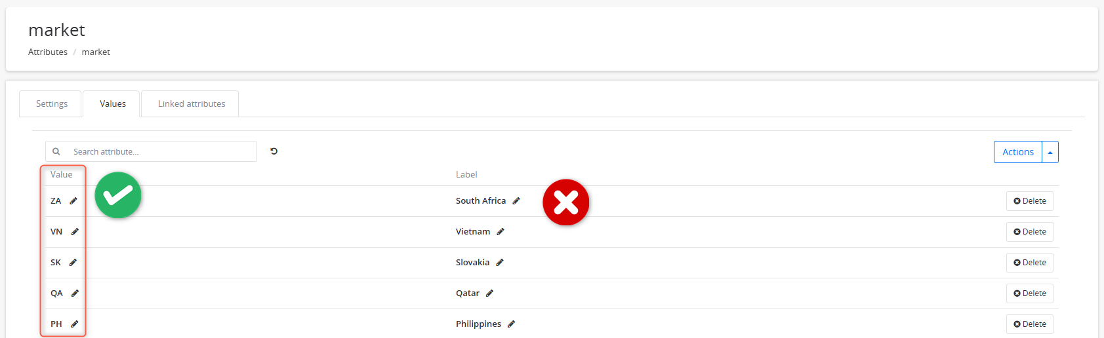Screen dimensions: 1104x338
Task: Edit the South Africa label pencil
Action: [516, 201]
